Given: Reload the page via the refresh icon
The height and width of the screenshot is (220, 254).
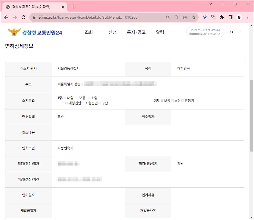Looking at the screenshot, I should pyautogui.click(x=23, y=17).
